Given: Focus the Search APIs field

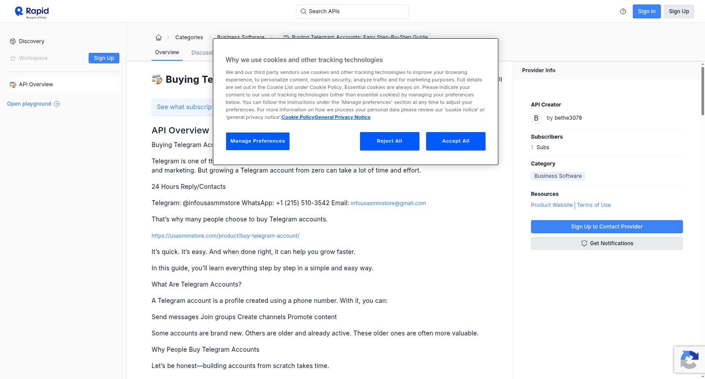Looking at the screenshot, I should (x=352, y=11).
